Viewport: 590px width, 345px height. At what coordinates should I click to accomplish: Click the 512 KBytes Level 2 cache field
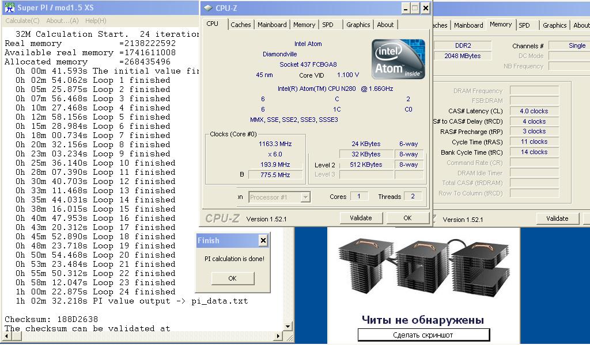pos(366,164)
